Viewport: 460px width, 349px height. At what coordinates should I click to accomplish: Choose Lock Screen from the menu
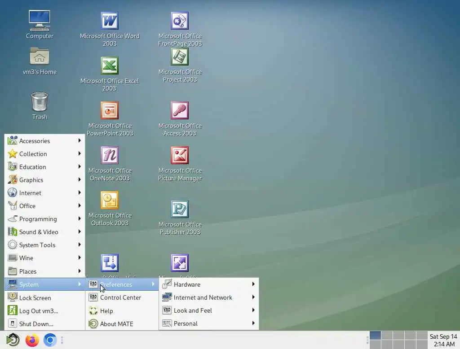pos(44,298)
